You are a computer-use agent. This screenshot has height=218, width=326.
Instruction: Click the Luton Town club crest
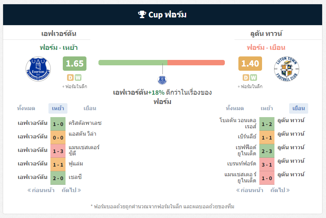coord(286,69)
